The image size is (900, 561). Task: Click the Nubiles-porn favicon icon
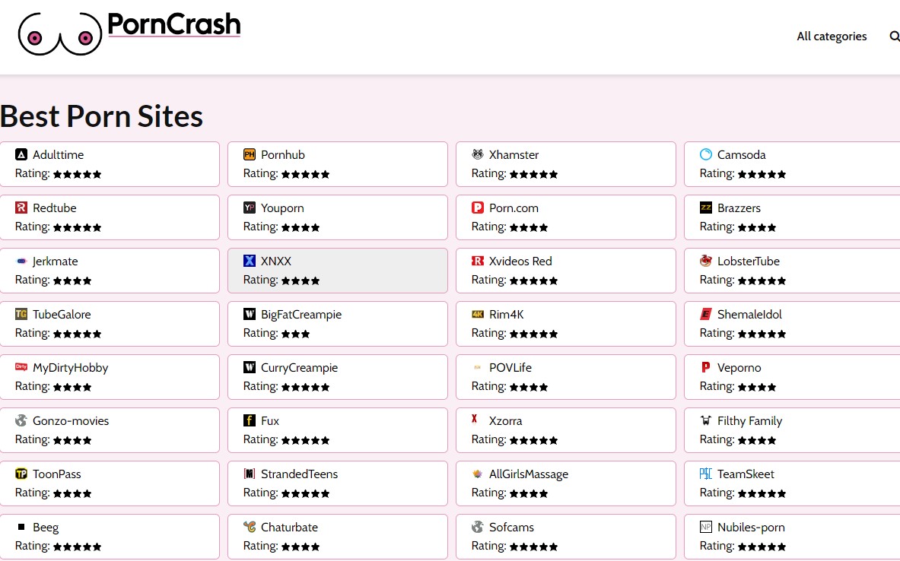[x=706, y=527]
